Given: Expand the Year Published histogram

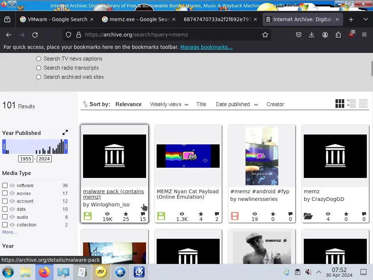Looking at the screenshot, I should tap(65, 132).
